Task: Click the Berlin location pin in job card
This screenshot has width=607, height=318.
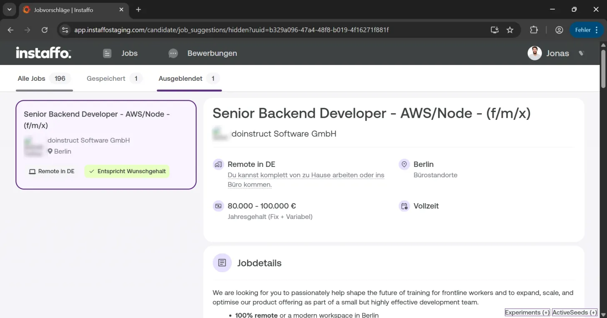Action: coord(50,152)
